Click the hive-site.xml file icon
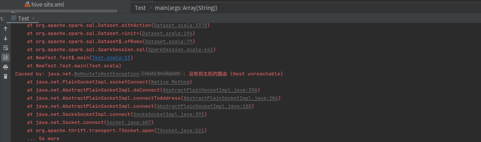This screenshot has height=142, width=481. (x=27, y=5)
